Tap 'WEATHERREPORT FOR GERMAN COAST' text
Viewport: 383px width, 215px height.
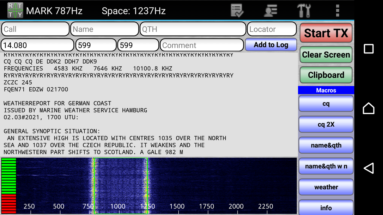[57, 103]
